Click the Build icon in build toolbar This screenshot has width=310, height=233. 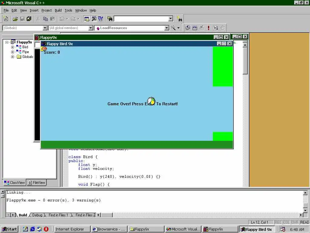[x=195, y=28]
